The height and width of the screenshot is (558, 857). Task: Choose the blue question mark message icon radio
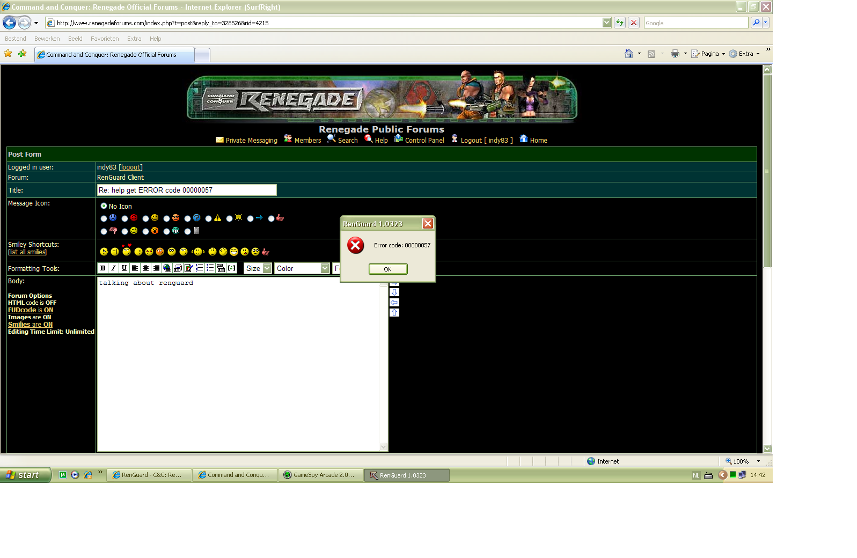[188, 218]
